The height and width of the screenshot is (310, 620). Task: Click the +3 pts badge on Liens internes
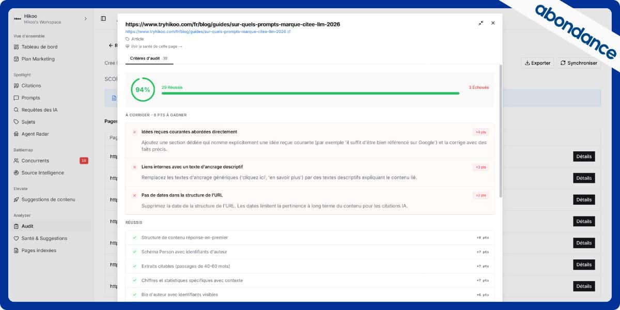tap(480, 167)
